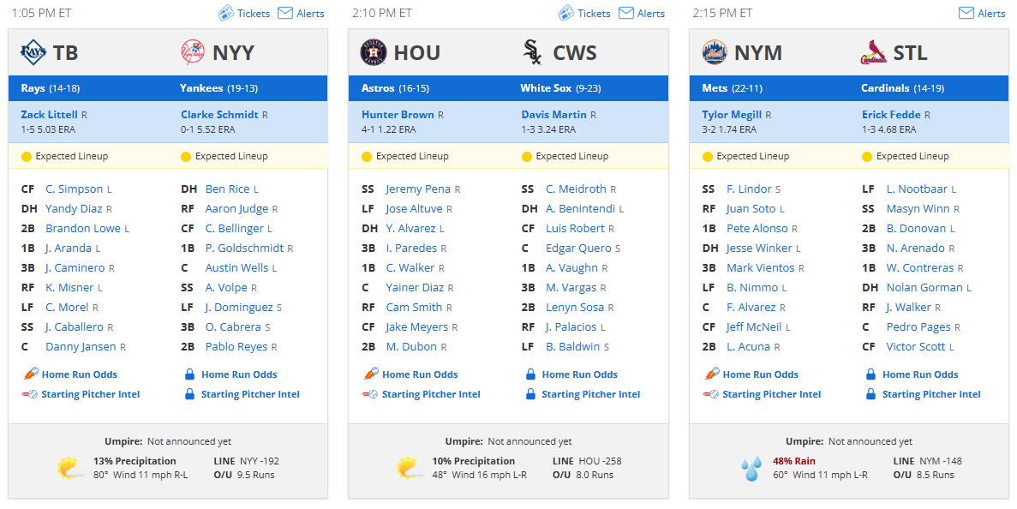Screen dimensions: 1017x509
Task: Click Erick Fedde pitcher name
Action: (891, 114)
